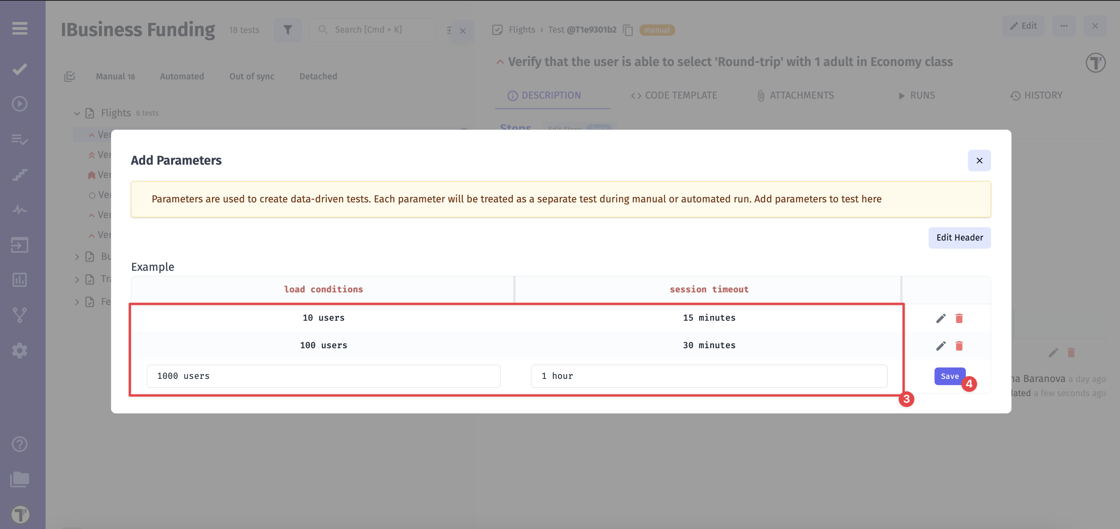Open the hamburger menu at top left
This screenshot has height=529, width=1120.
pyautogui.click(x=20, y=29)
